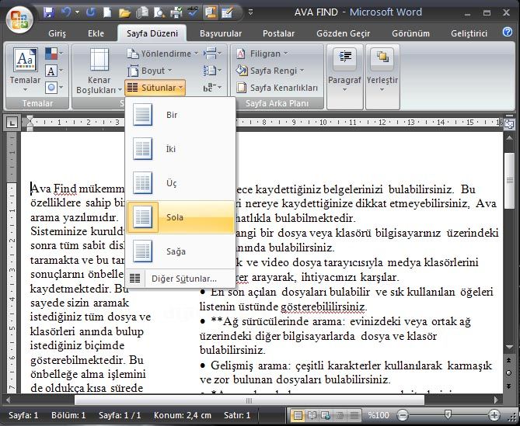
Task: Click the paperclip attachment icon in the quick toolbar
Action: click(142, 12)
